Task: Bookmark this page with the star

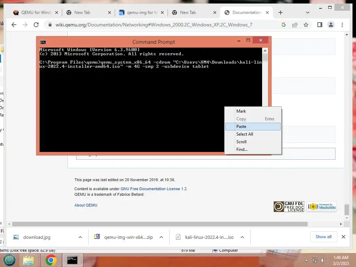Action: (x=306, y=25)
